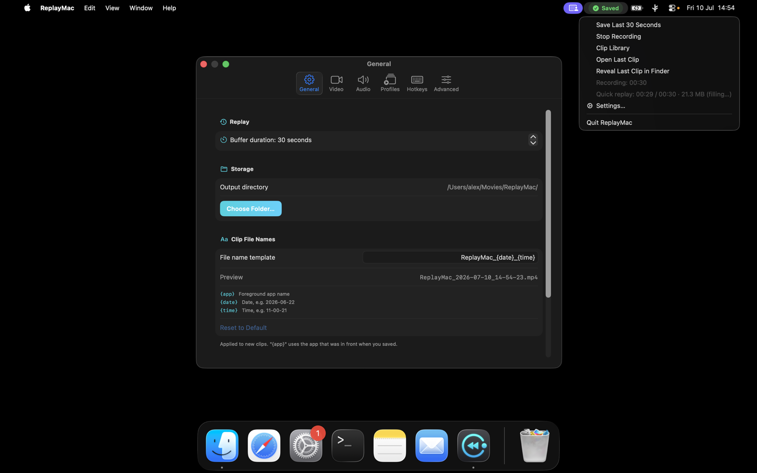Open the Apple menu
The image size is (757, 473).
coord(27,8)
